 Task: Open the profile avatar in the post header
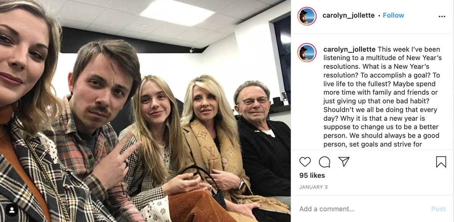click(306, 16)
